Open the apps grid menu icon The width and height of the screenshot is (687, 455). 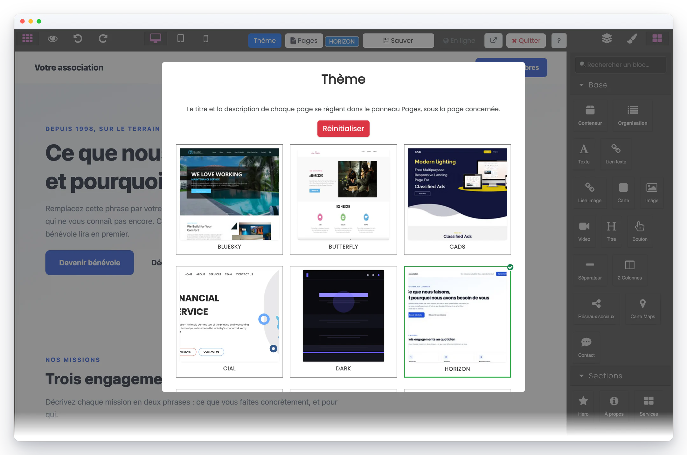click(x=27, y=38)
